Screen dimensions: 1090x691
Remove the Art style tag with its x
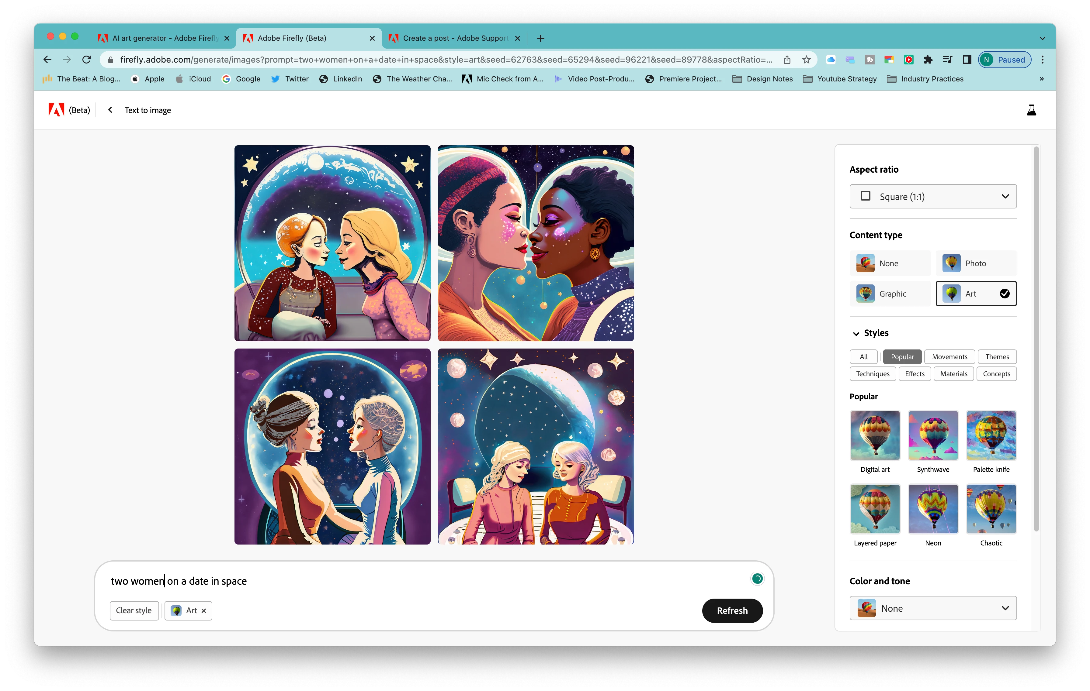pyautogui.click(x=204, y=610)
